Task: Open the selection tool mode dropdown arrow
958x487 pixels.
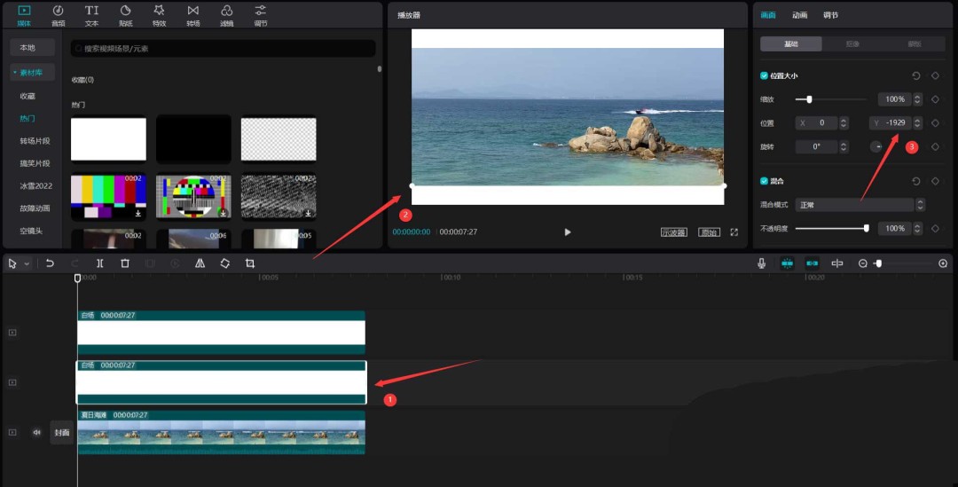Action: point(27,263)
